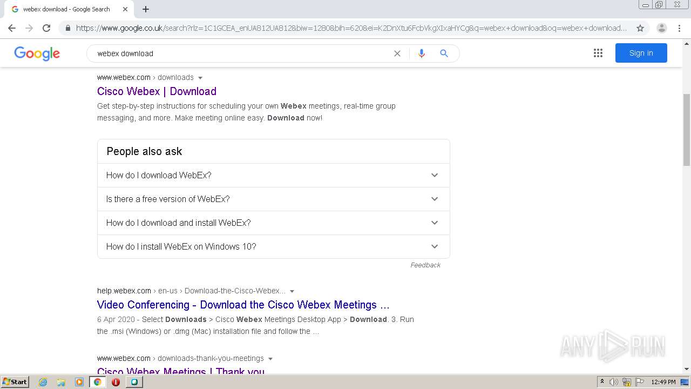Submit search with the magnifier icon
The image size is (691, 389).
pyautogui.click(x=444, y=53)
